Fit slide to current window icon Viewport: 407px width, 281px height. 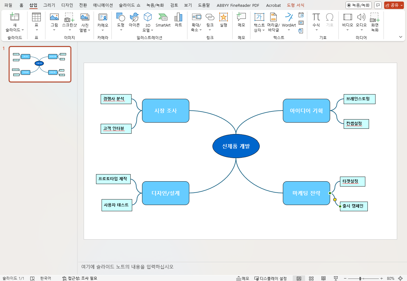[401, 278]
